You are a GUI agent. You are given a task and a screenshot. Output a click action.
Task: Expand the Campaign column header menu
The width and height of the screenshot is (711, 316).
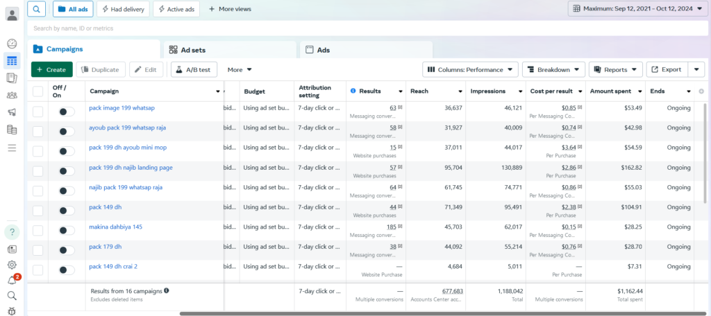[x=218, y=91]
